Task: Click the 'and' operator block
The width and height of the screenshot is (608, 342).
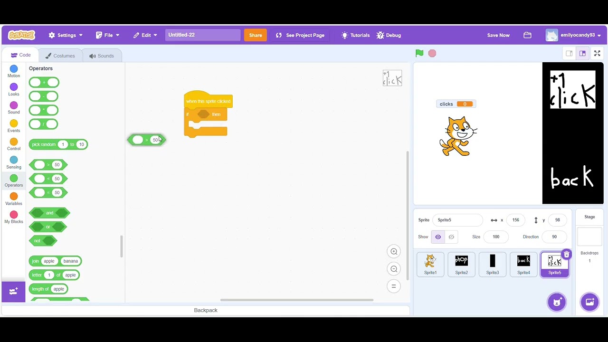Action: (50, 213)
